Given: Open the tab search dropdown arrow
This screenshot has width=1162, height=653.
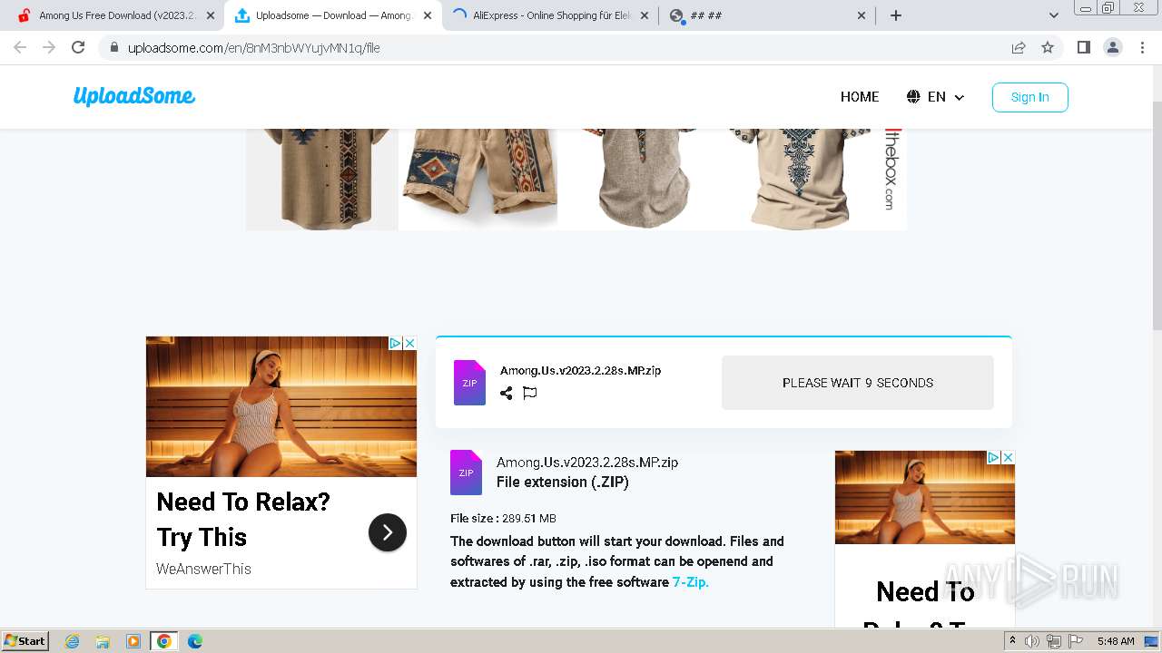Looking at the screenshot, I should pos(1053,15).
